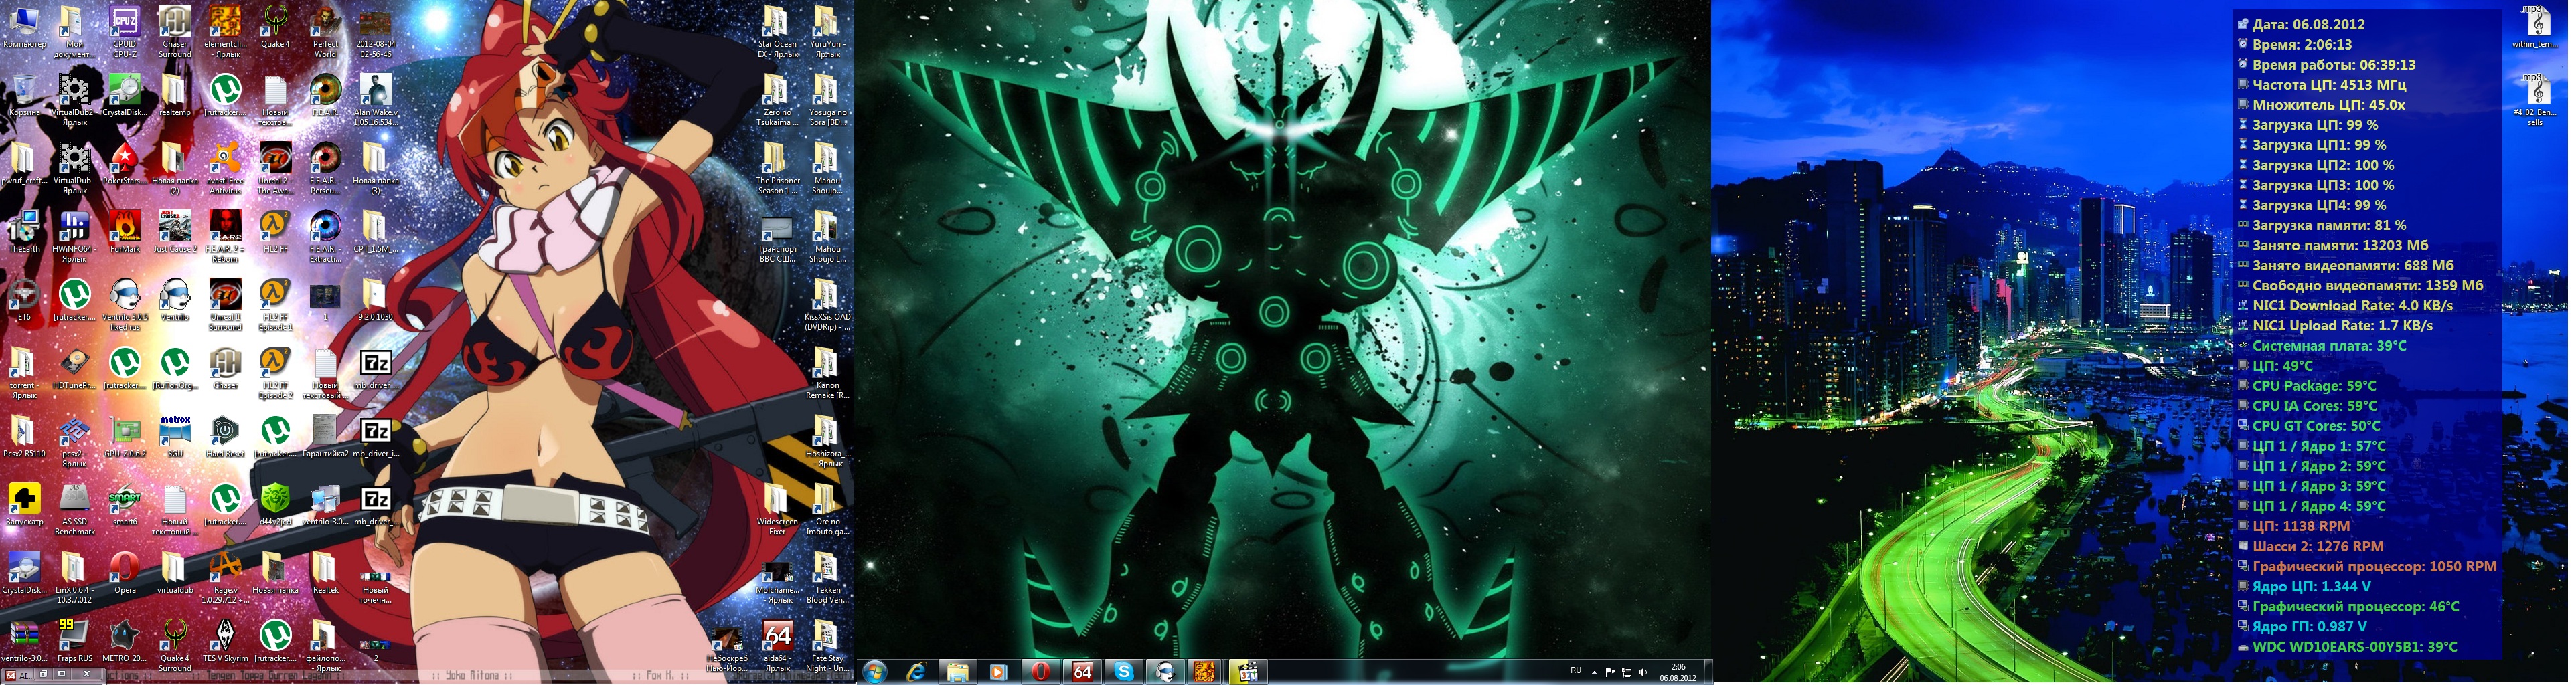The width and height of the screenshot is (2576, 685).
Task: Open the RU language indicator
Action: coord(1576,671)
